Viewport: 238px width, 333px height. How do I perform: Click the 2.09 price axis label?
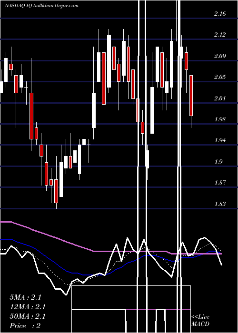pyautogui.click(x=220, y=56)
